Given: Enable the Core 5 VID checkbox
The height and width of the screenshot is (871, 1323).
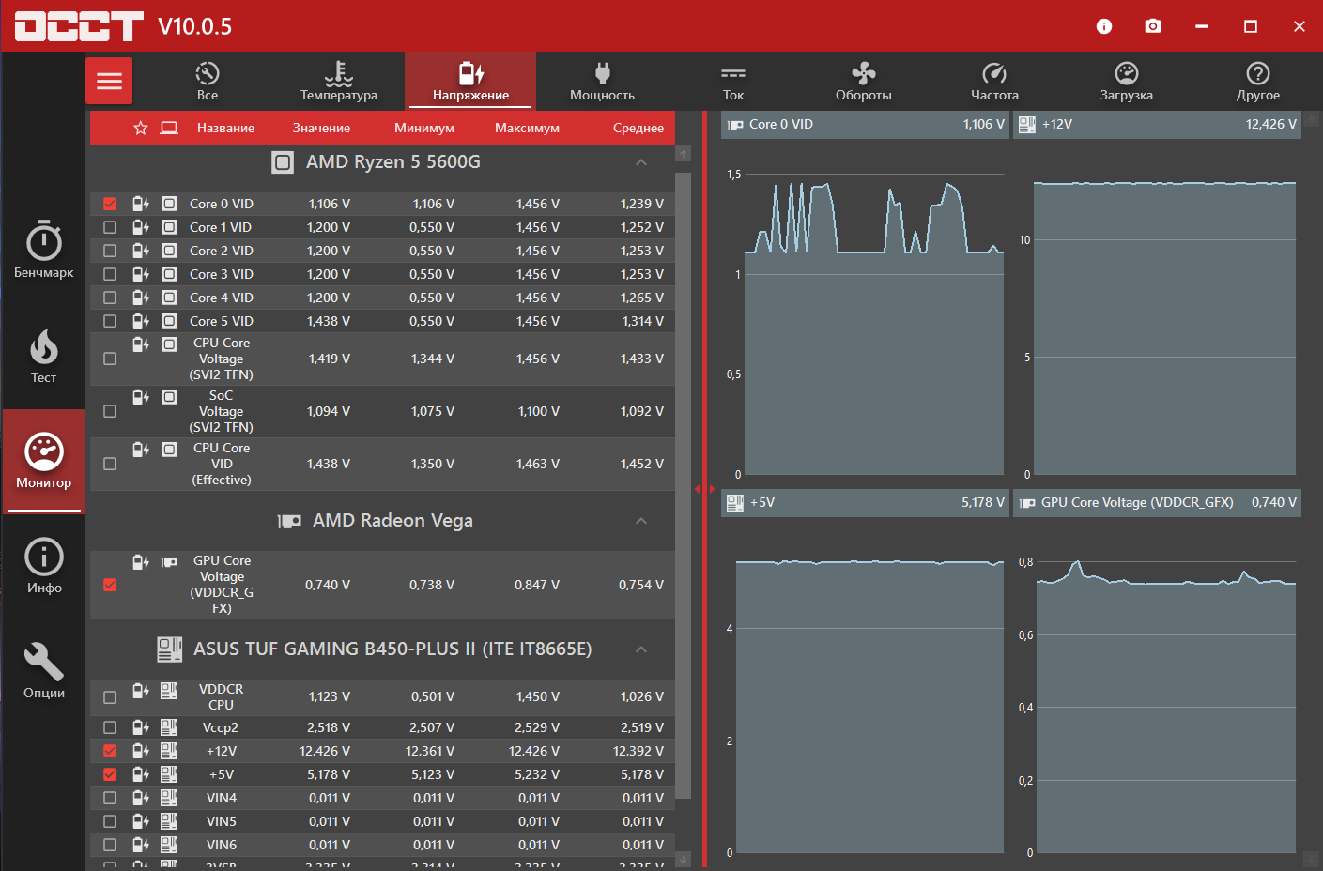Looking at the screenshot, I should [x=110, y=321].
